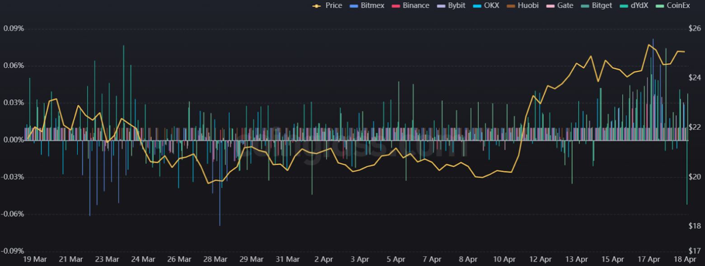Click the green CoinEx legend marker
Viewport: 705px width, 266px height.
point(661,6)
